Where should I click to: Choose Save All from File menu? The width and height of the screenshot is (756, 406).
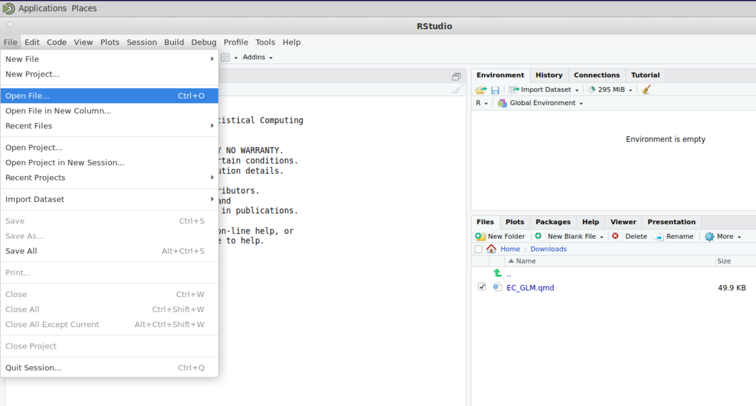click(109, 251)
